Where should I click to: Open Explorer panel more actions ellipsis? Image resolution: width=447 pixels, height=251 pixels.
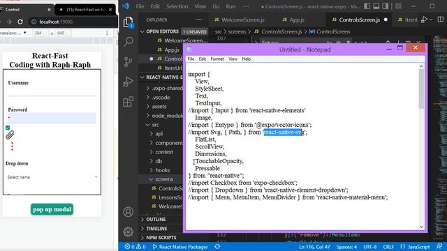click(199, 20)
